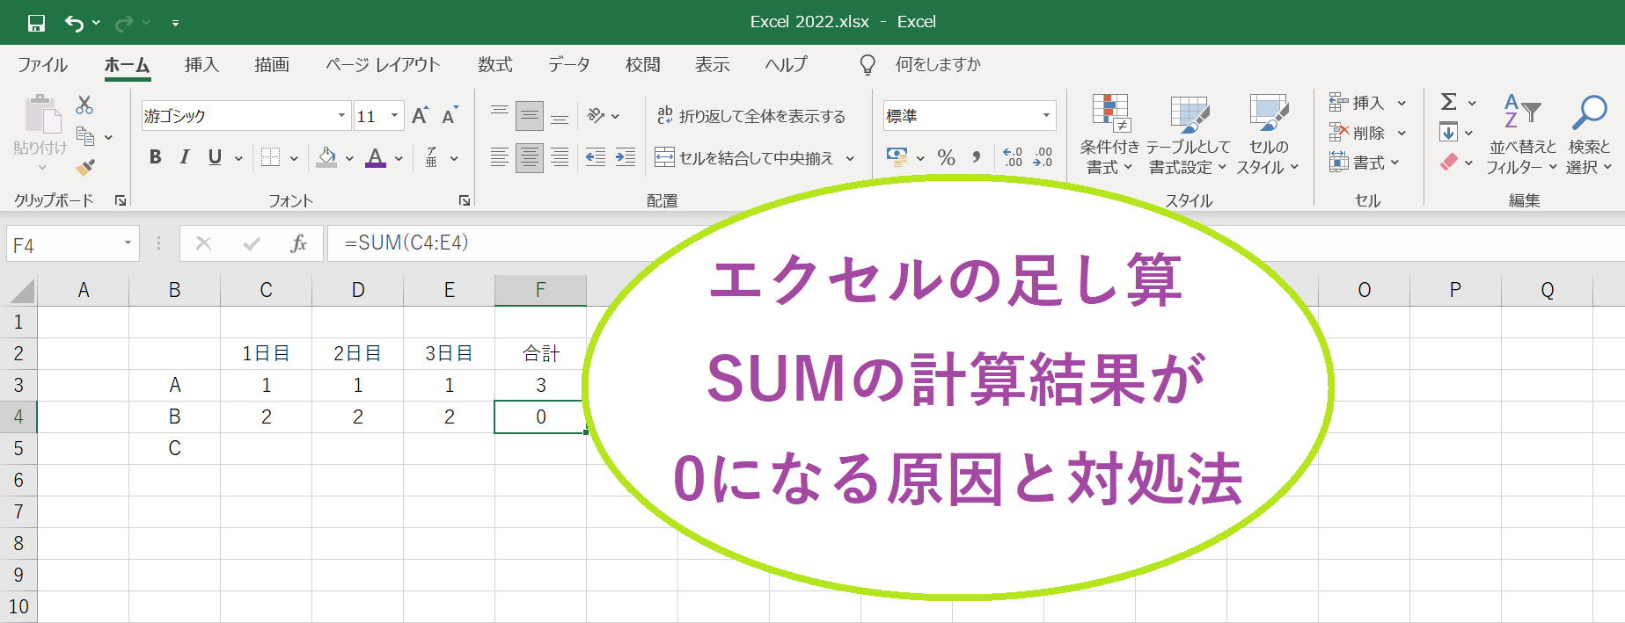Open the ファイル tab
The image size is (1625, 623).
pos(42,65)
